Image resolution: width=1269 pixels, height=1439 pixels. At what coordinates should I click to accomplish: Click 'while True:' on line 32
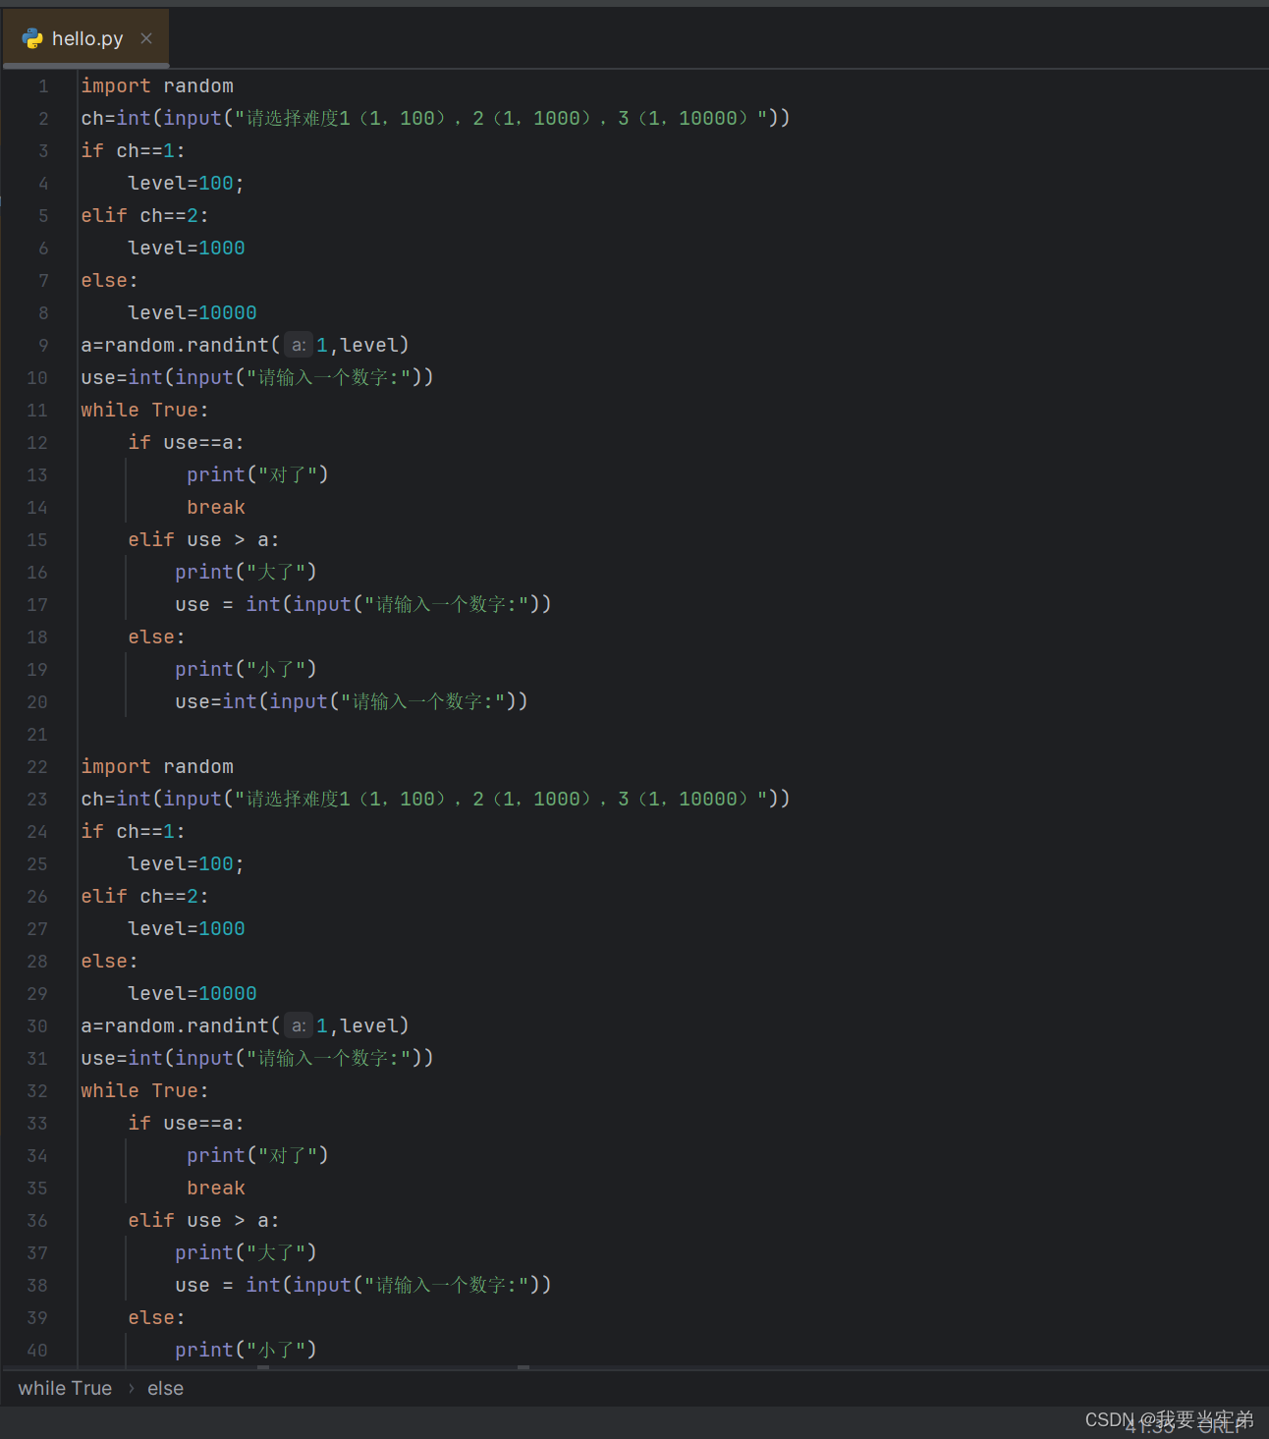(x=144, y=1091)
